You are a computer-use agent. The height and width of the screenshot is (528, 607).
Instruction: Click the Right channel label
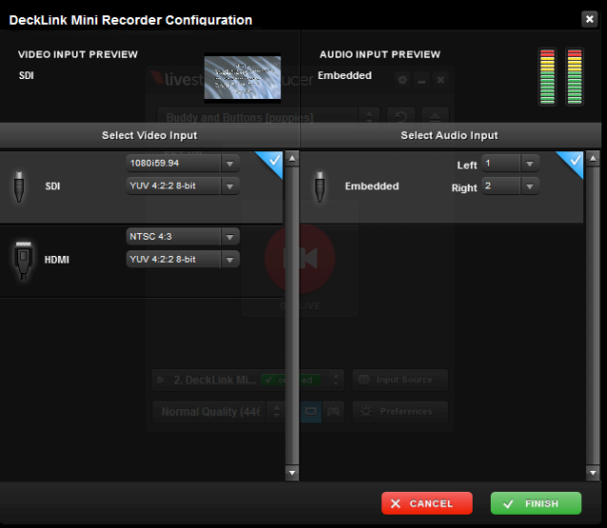(x=464, y=187)
